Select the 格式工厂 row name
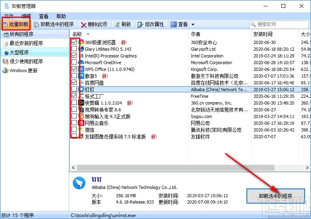This screenshot has width=311, height=219. click(x=95, y=96)
